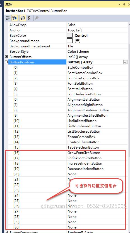
Task: Open the window position dropdown arrow
Action: [119, 4]
